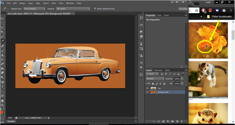This screenshot has width=235, height=125.
Task: Delete the selected layer with trash icon
Action: coord(182,121)
